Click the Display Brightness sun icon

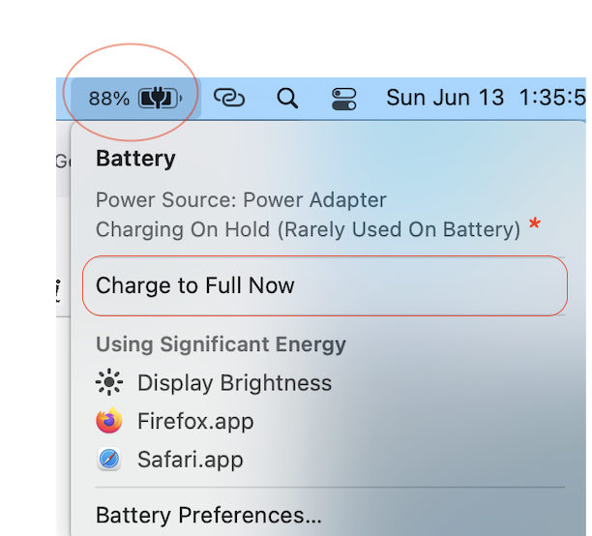click(x=109, y=383)
